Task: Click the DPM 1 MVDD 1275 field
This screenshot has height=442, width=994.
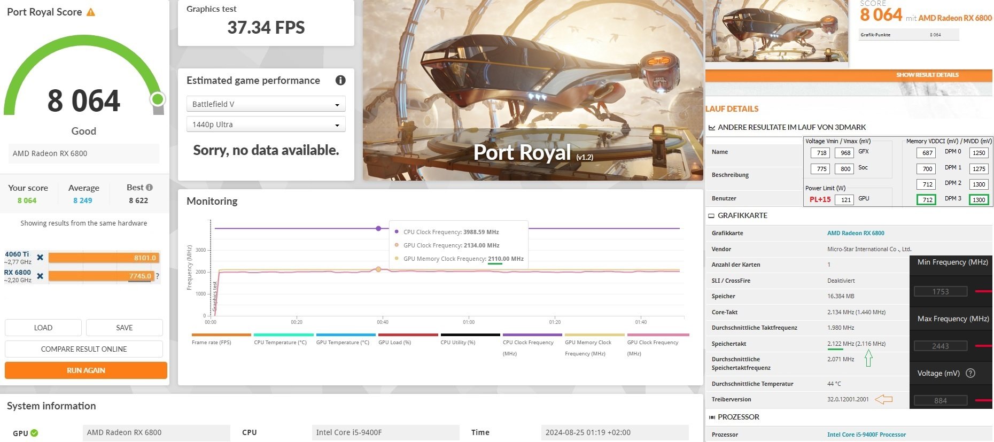Action: point(979,169)
